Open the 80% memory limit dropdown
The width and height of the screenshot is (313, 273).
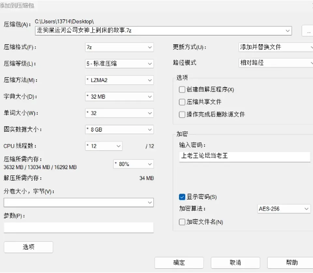click(134, 164)
